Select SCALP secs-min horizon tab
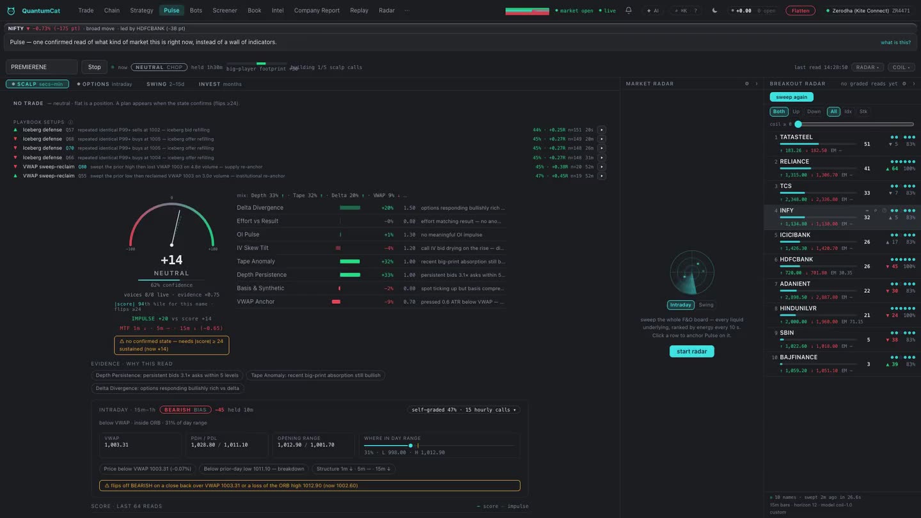 pyautogui.click(x=37, y=84)
